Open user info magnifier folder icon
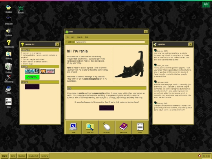Viewport: 212px width, 159px height. (x=90, y=126)
